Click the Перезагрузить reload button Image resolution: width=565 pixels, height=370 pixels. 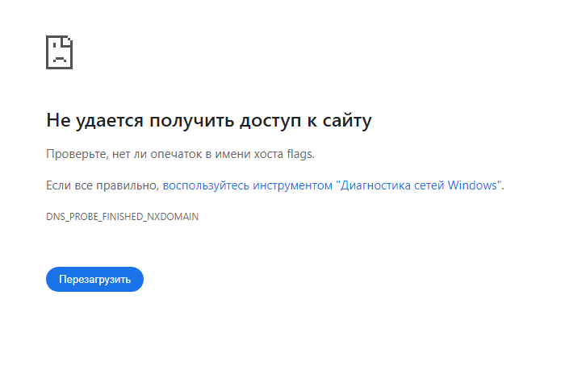tap(94, 279)
